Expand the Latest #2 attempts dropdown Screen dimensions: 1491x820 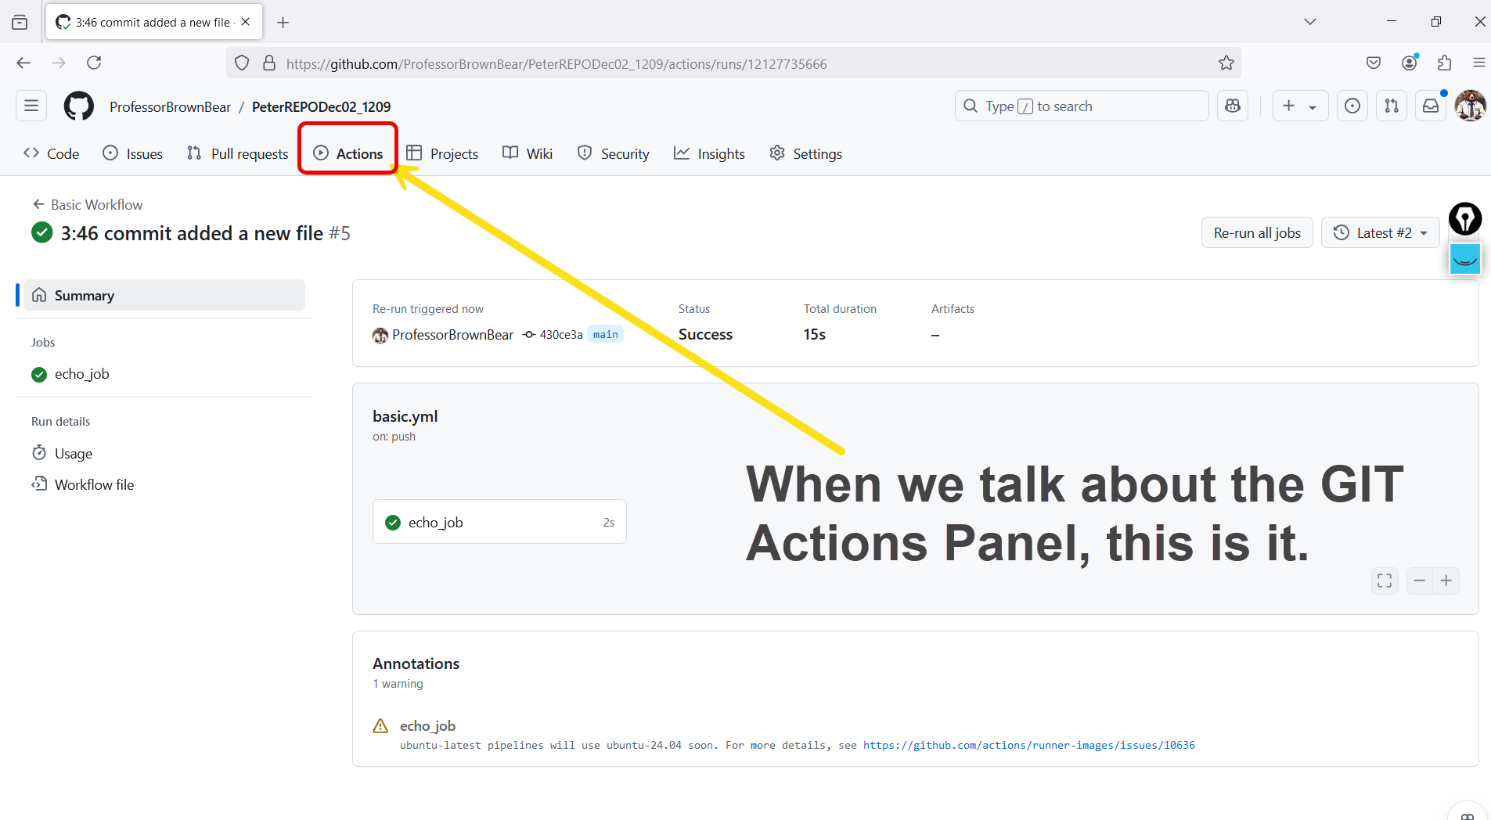pos(1381,232)
